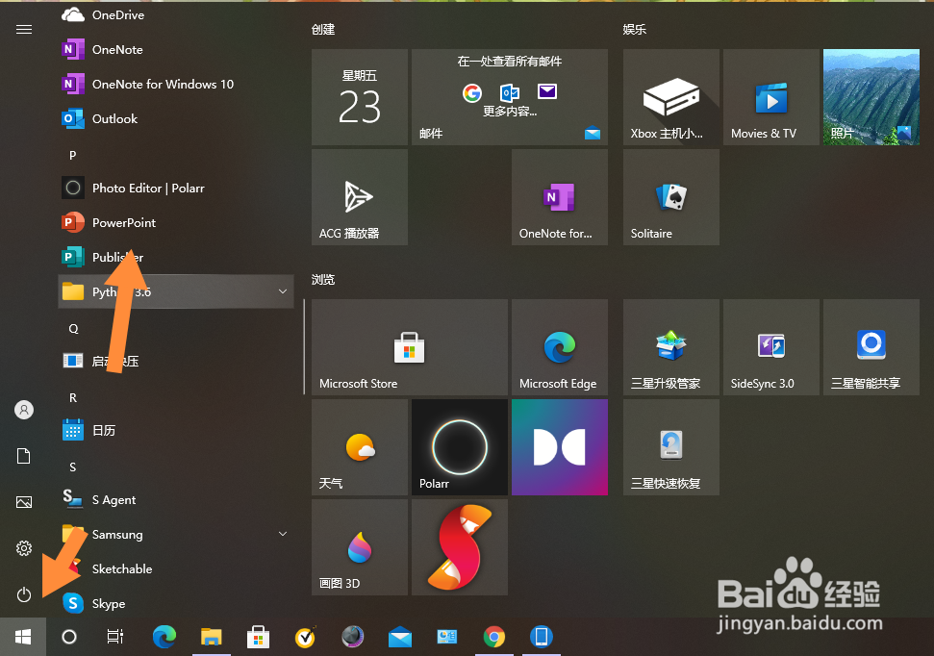This screenshot has height=656, width=934.
Task: Open the Documents sidebar icon
Action: pos(24,456)
